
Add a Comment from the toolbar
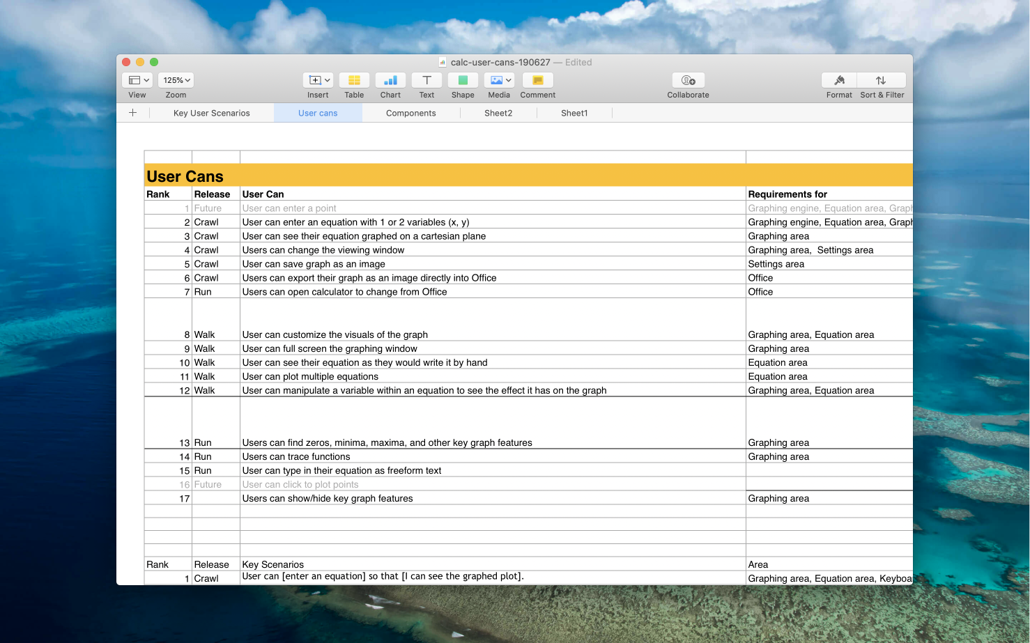pyautogui.click(x=537, y=80)
